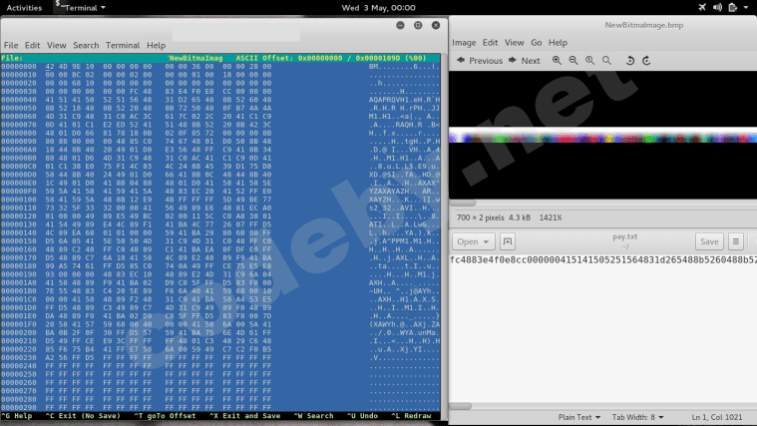Click the text editor's bottom horizontal scrollbar
Image resolution: width=757 pixels, height=426 pixels.
click(461, 406)
